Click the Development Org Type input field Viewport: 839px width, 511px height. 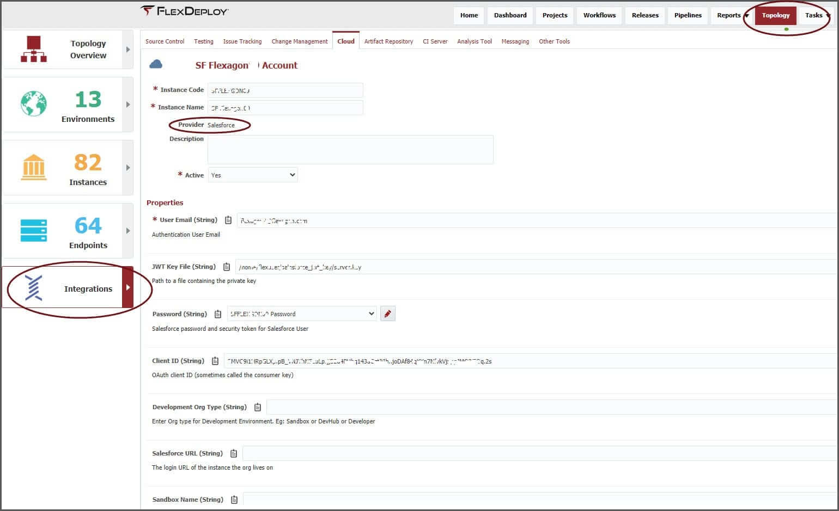click(550, 407)
